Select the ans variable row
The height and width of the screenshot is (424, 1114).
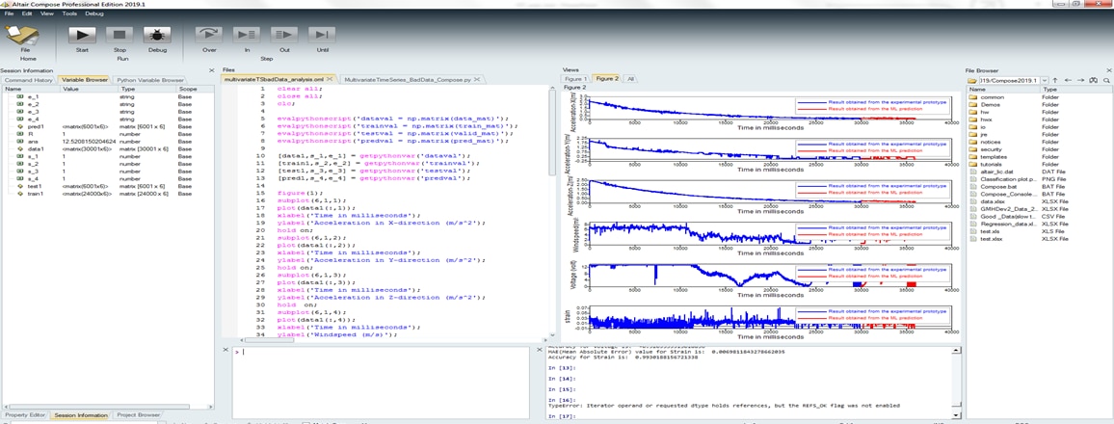pos(107,142)
